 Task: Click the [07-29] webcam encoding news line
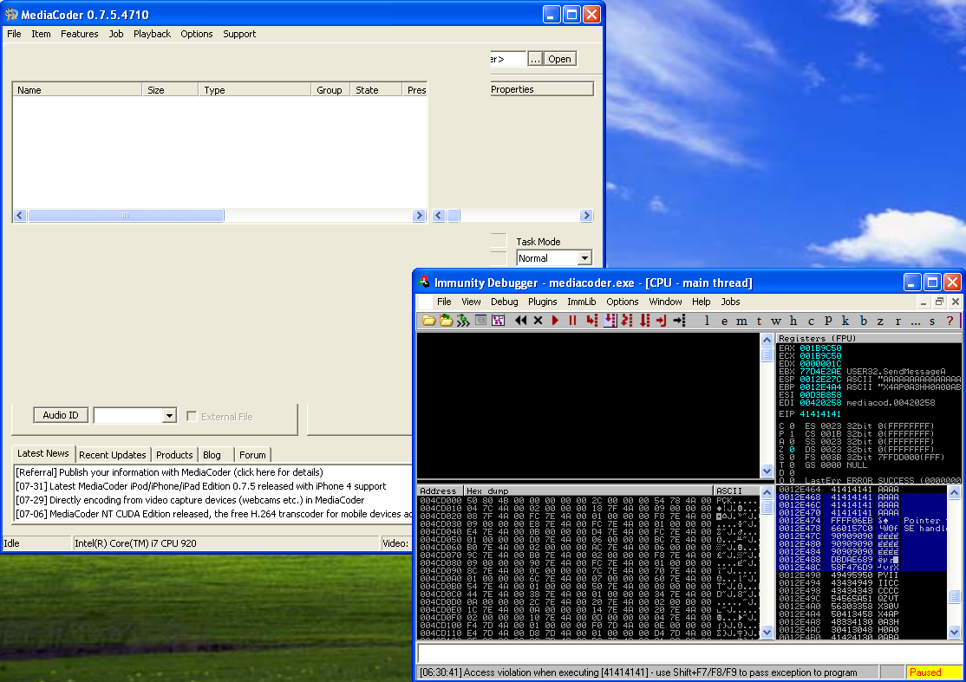(x=190, y=500)
